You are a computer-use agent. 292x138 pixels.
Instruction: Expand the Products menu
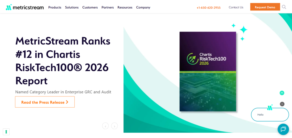tap(55, 7)
